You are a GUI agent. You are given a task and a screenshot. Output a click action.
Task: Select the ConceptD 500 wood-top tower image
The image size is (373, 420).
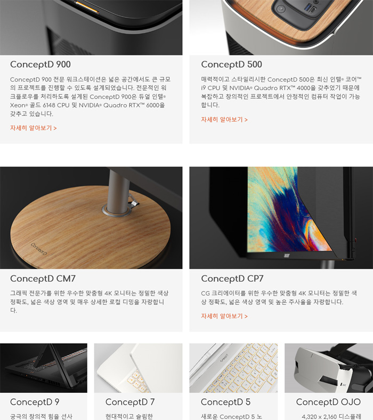click(281, 27)
